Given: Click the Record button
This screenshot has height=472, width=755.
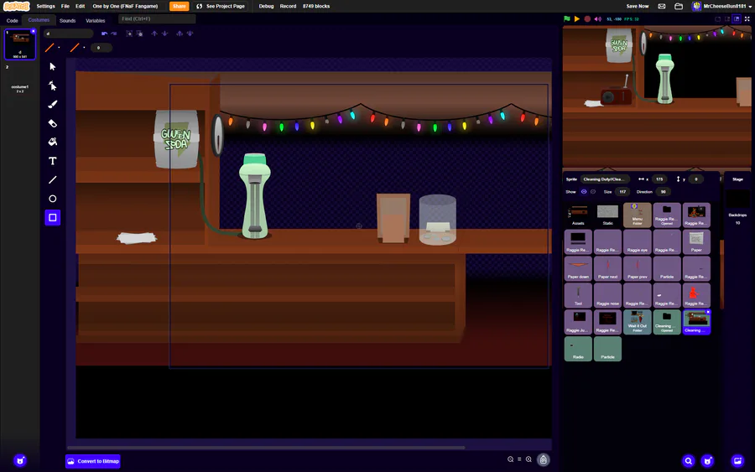Looking at the screenshot, I should click(x=288, y=6).
